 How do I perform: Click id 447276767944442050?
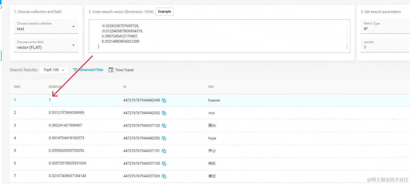(x=142, y=138)
